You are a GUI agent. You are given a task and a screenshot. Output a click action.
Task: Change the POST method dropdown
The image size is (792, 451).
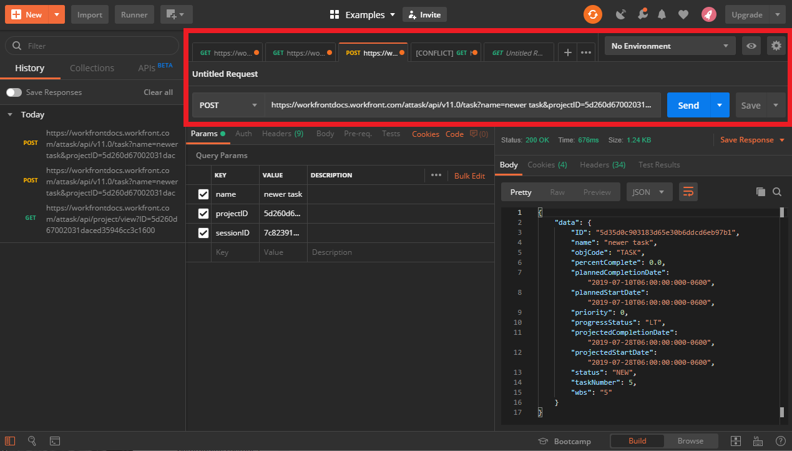228,105
